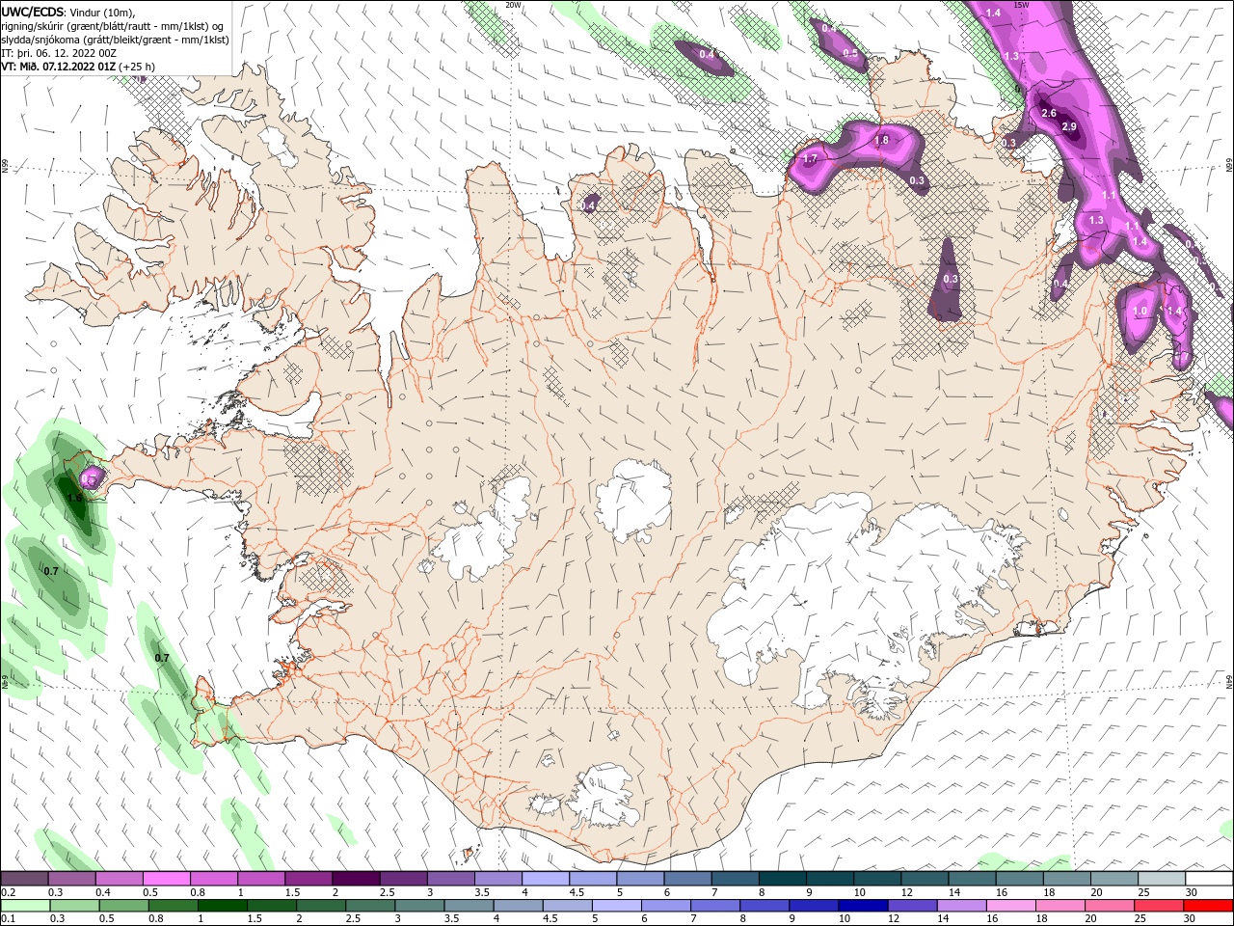Pick the light lavender 4 snow scale swatch

(x=545, y=878)
